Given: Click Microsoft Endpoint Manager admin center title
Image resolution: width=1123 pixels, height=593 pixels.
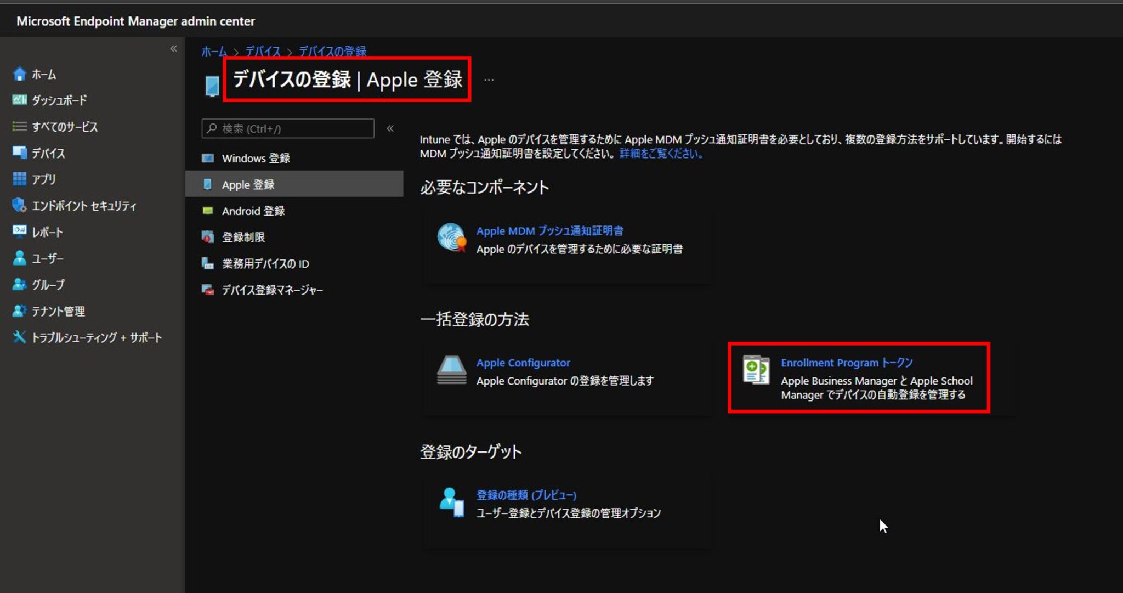Looking at the screenshot, I should 135,21.
